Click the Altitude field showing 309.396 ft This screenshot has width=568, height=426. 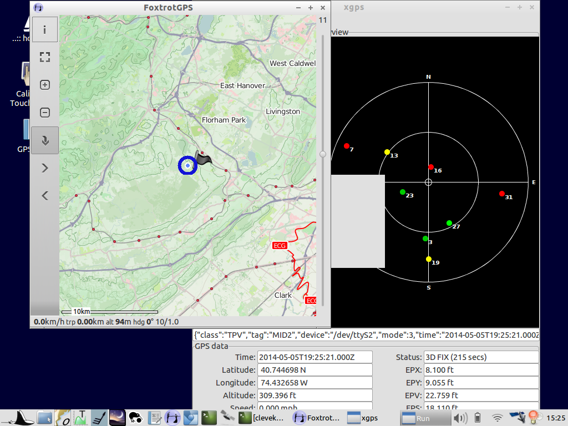pos(315,395)
